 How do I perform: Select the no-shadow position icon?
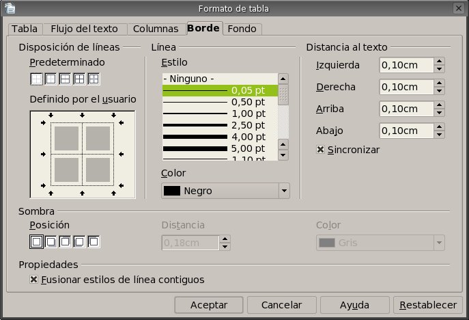pyautogui.click(x=37, y=241)
